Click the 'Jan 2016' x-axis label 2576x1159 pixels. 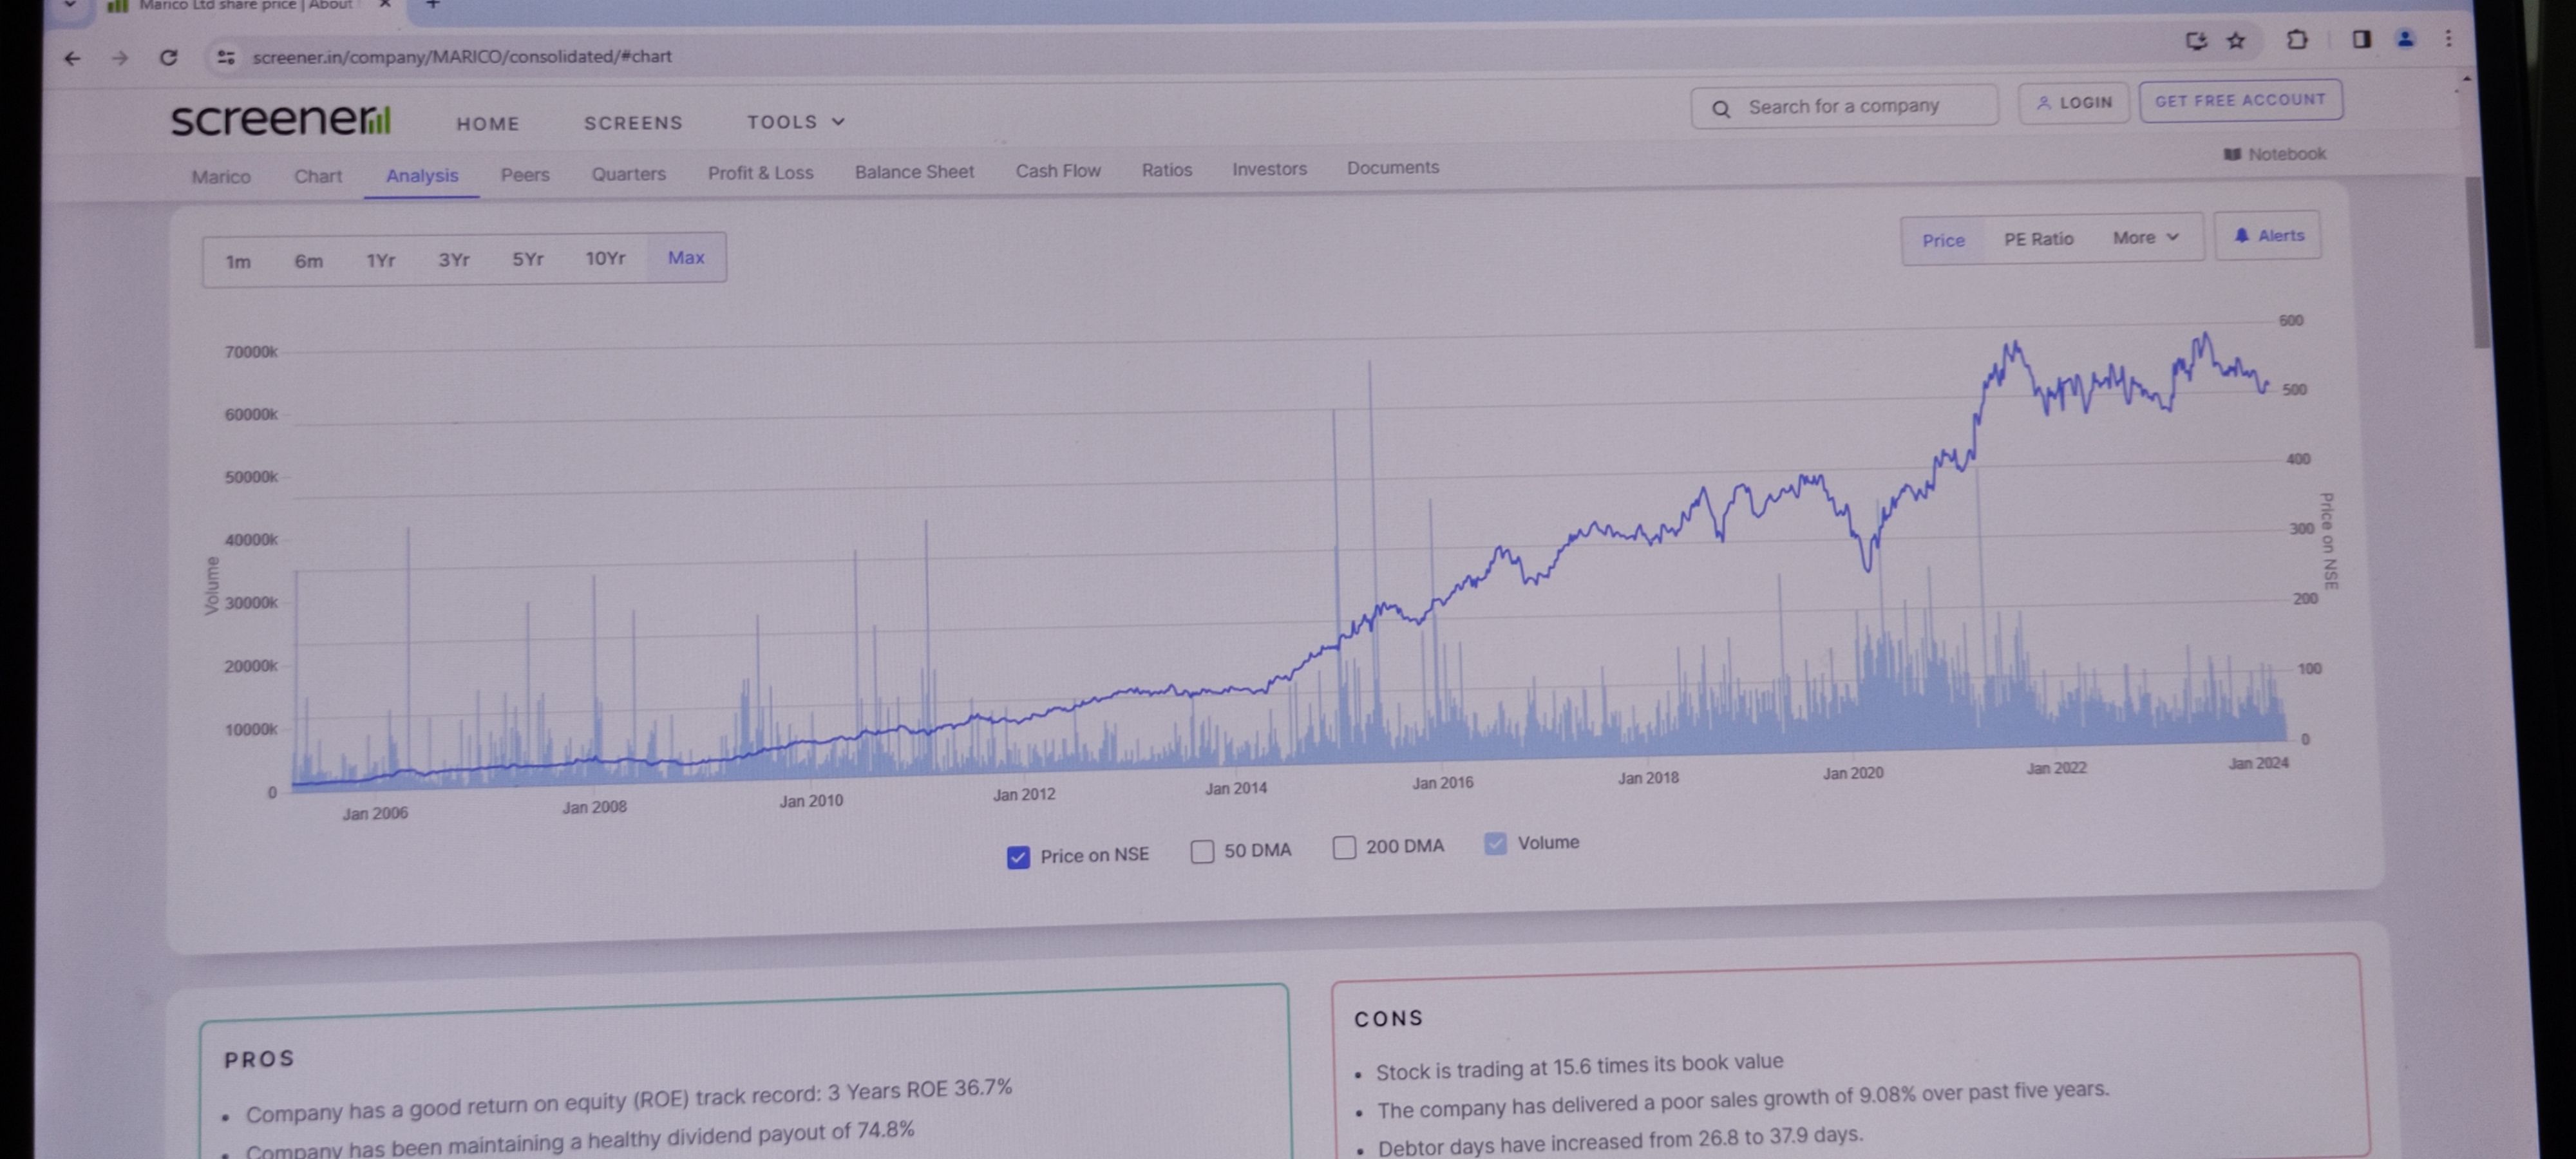tap(1442, 783)
